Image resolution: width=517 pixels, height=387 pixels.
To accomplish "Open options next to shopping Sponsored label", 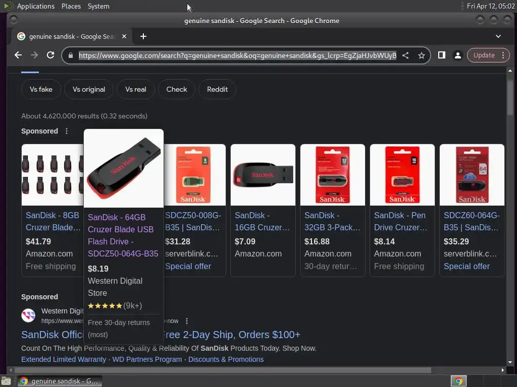I will [x=67, y=131].
